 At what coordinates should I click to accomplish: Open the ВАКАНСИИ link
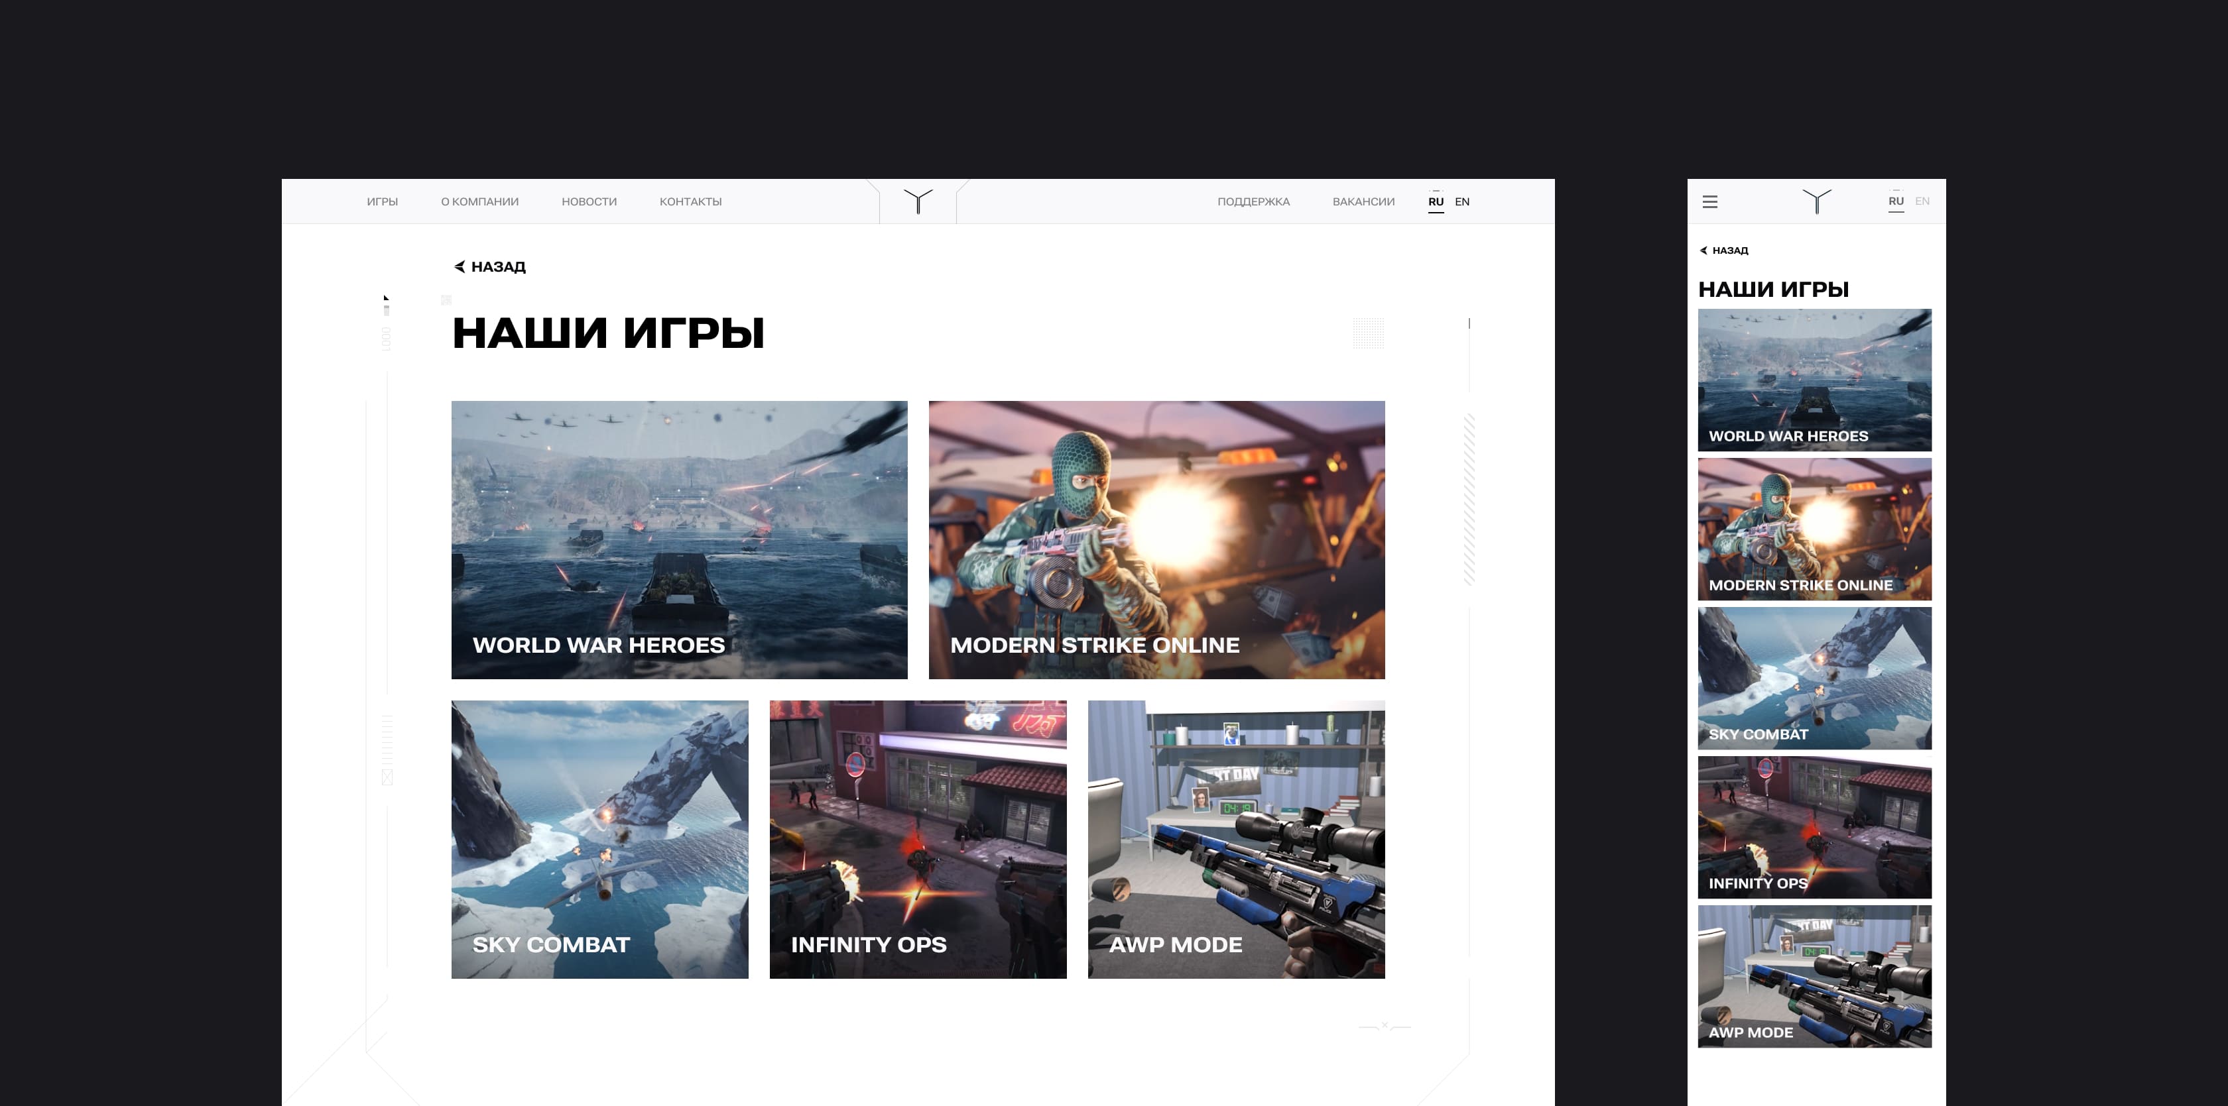[x=1363, y=201]
